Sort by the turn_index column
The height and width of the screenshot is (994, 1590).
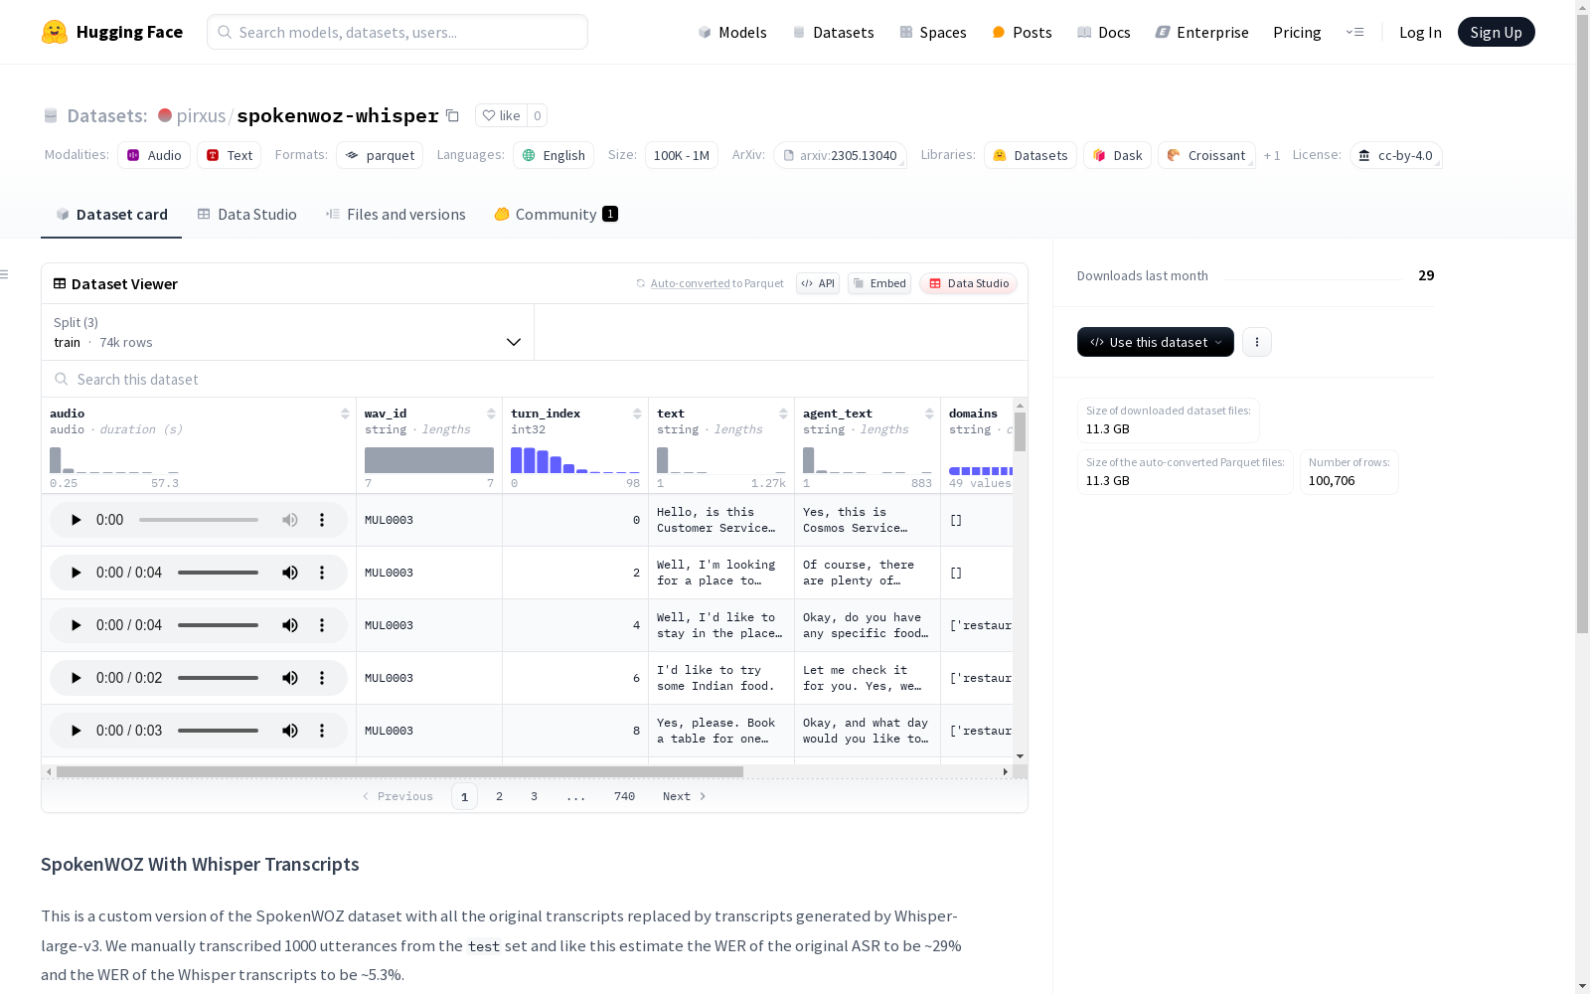tap(637, 414)
